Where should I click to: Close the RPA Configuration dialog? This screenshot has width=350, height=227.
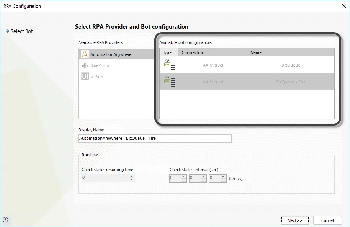point(344,6)
